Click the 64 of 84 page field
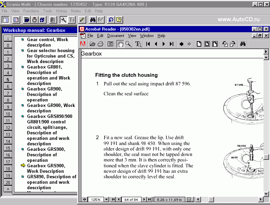270x205 pixels. point(131,200)
